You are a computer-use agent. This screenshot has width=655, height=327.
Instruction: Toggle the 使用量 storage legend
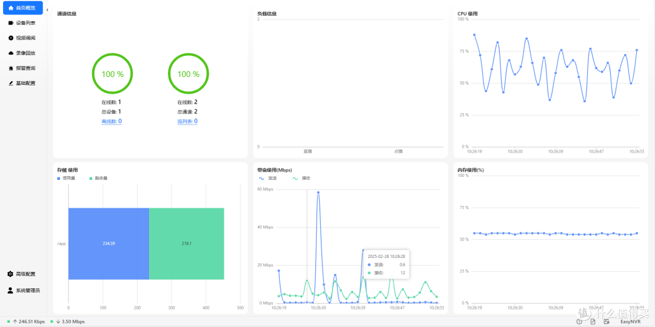click(65, 178)
